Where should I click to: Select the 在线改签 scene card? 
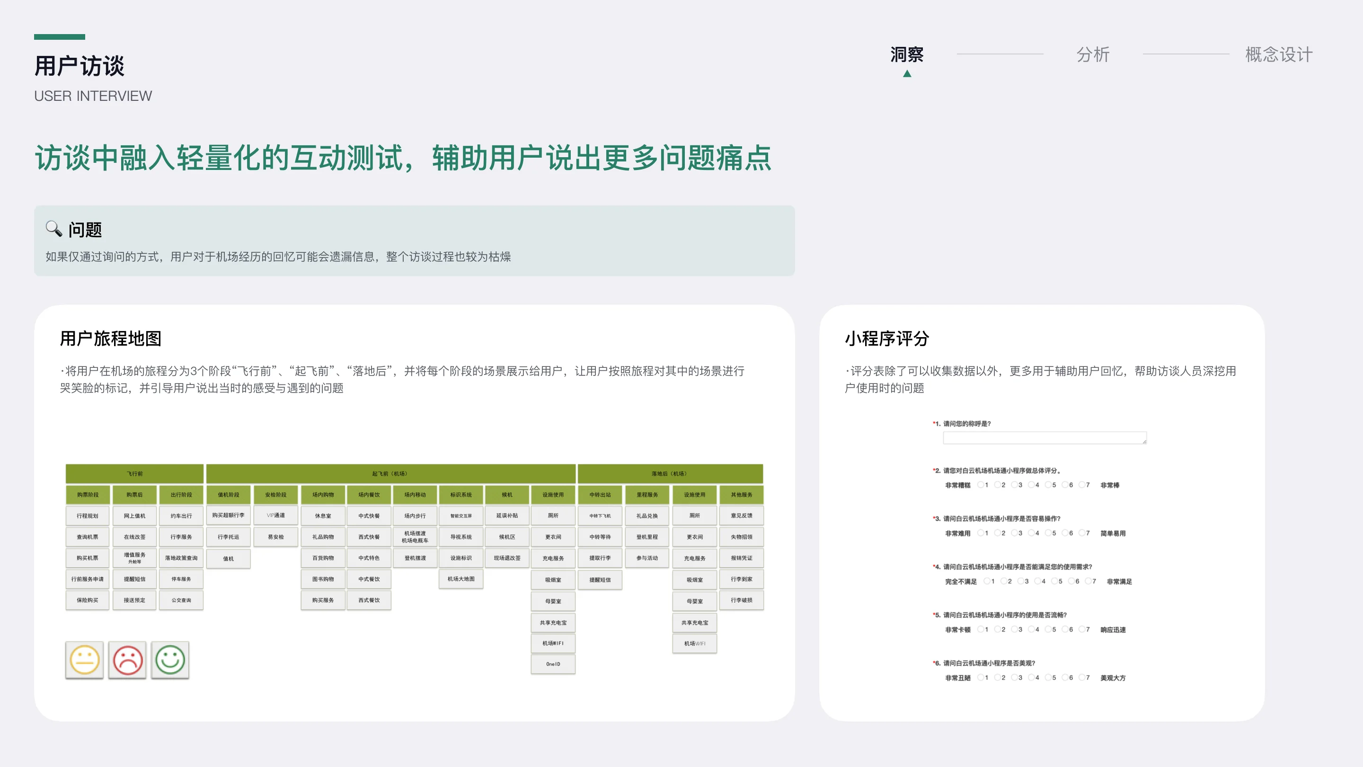point(134,537)
